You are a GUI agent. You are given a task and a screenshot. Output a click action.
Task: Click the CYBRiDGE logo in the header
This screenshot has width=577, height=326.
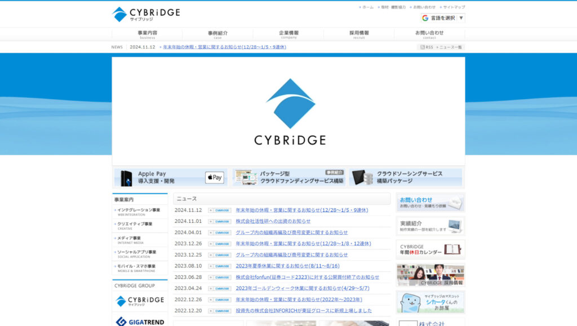145,14
